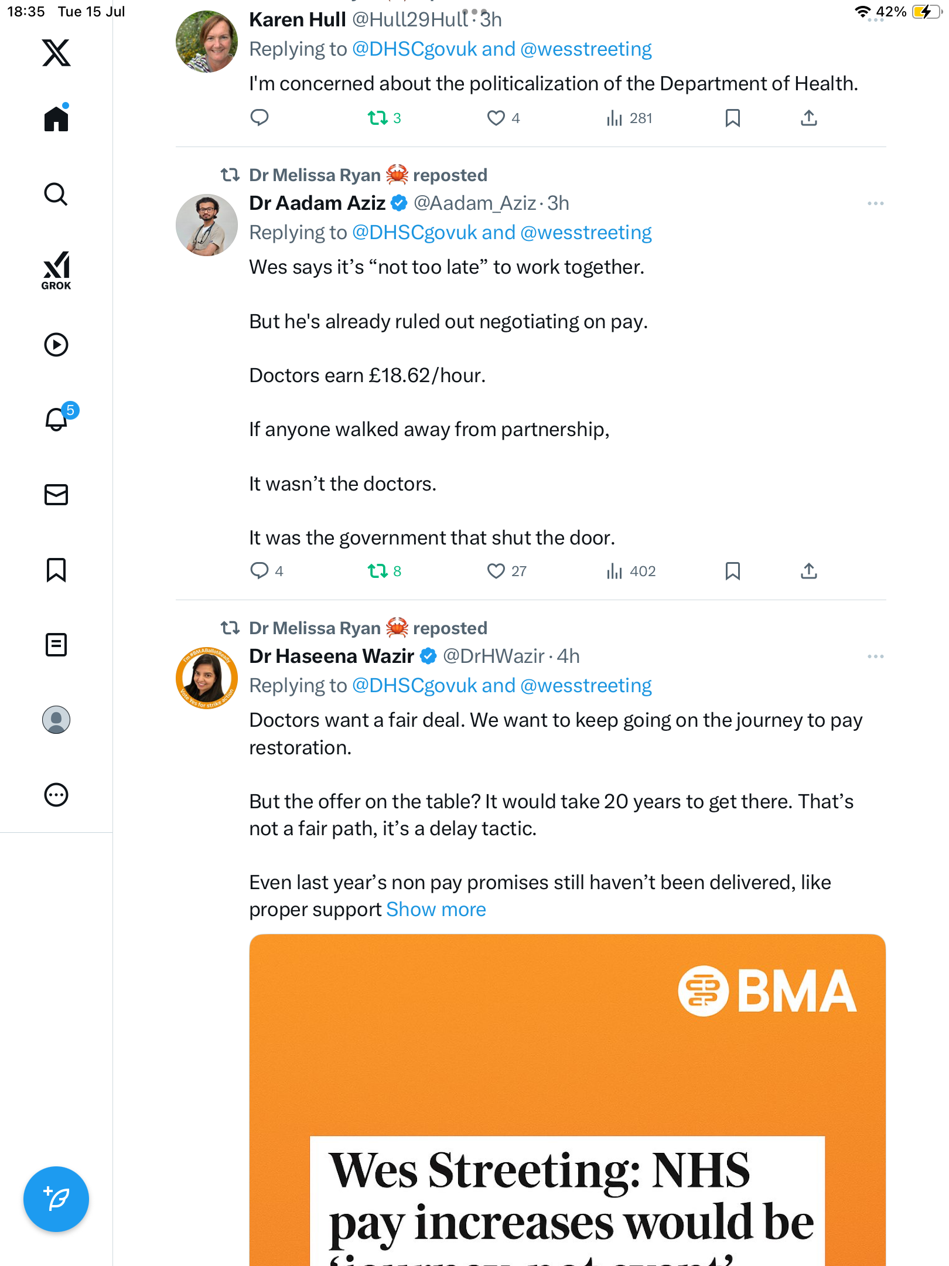Image resolution: width=949 pixels, height=1266 pixels.
Task: Open the Search magnifier in sidebar
Action: (56, 195)
